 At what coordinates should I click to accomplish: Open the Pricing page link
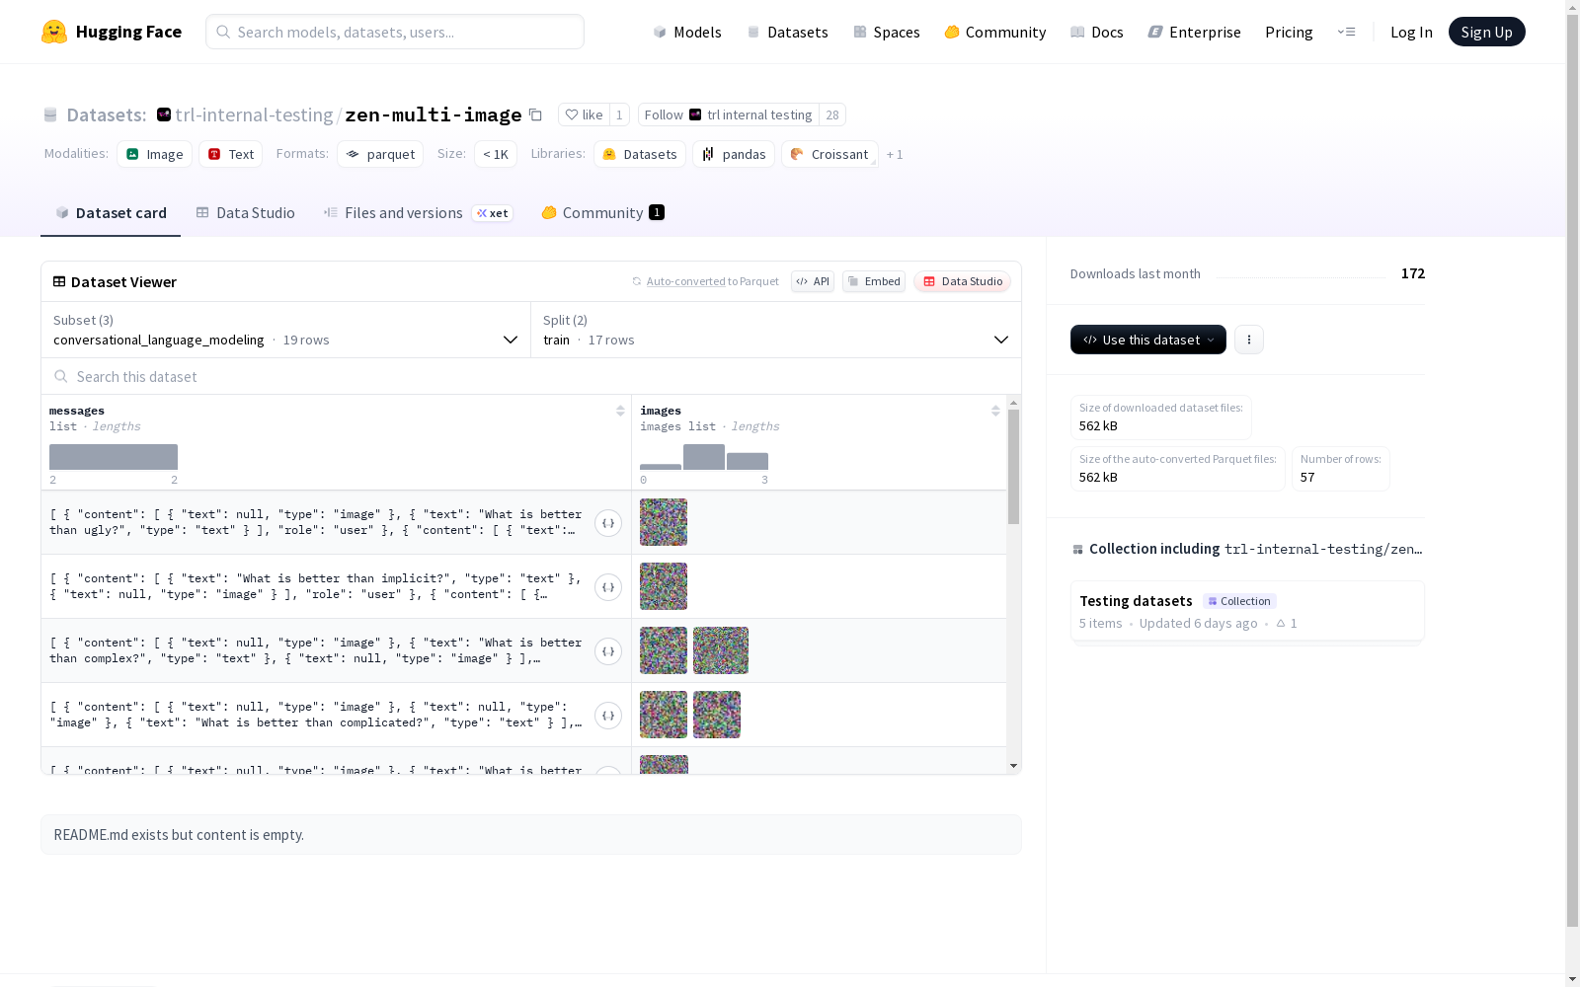click(1289, 32)
